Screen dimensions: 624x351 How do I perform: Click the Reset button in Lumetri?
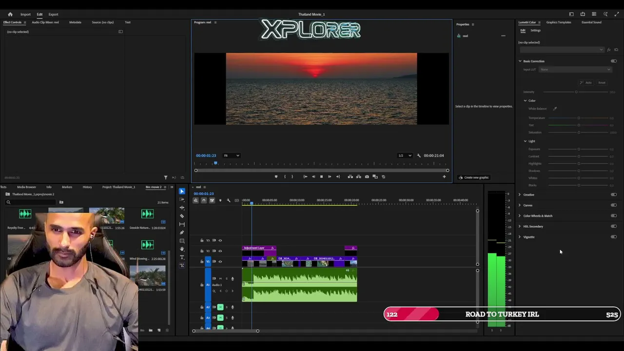tap(602, 83)
